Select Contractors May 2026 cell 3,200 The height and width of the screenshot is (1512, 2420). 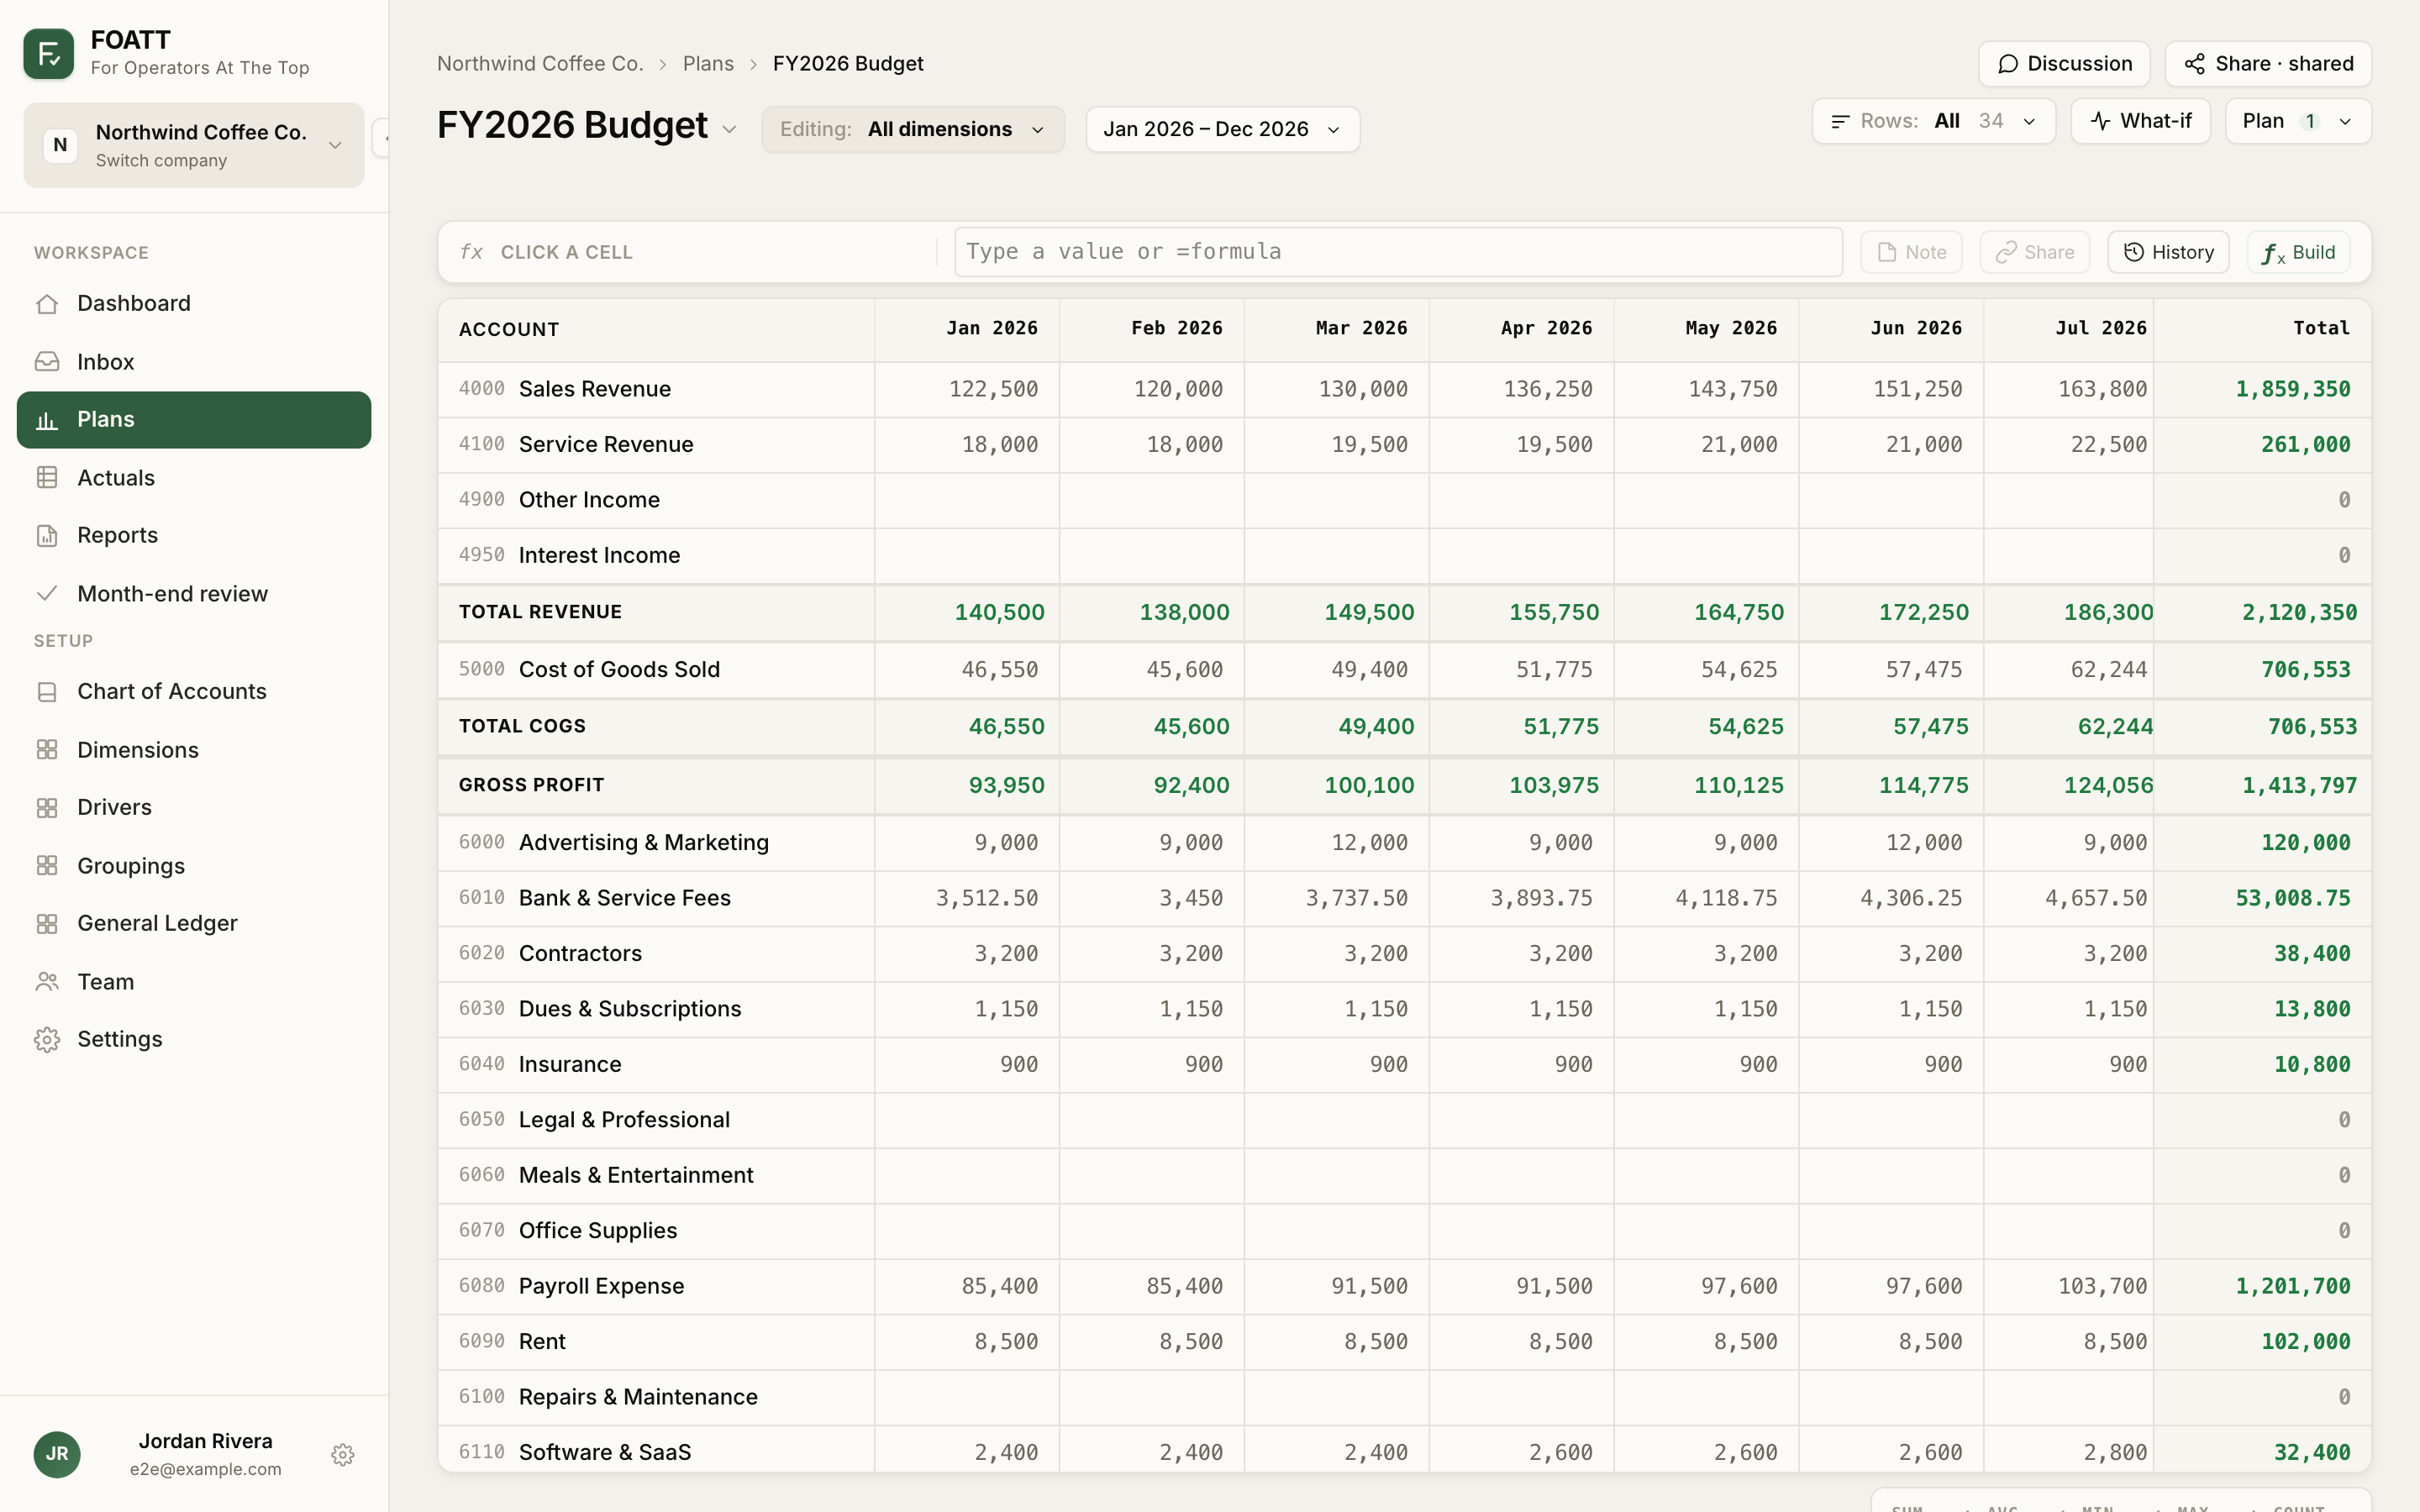1707,954
